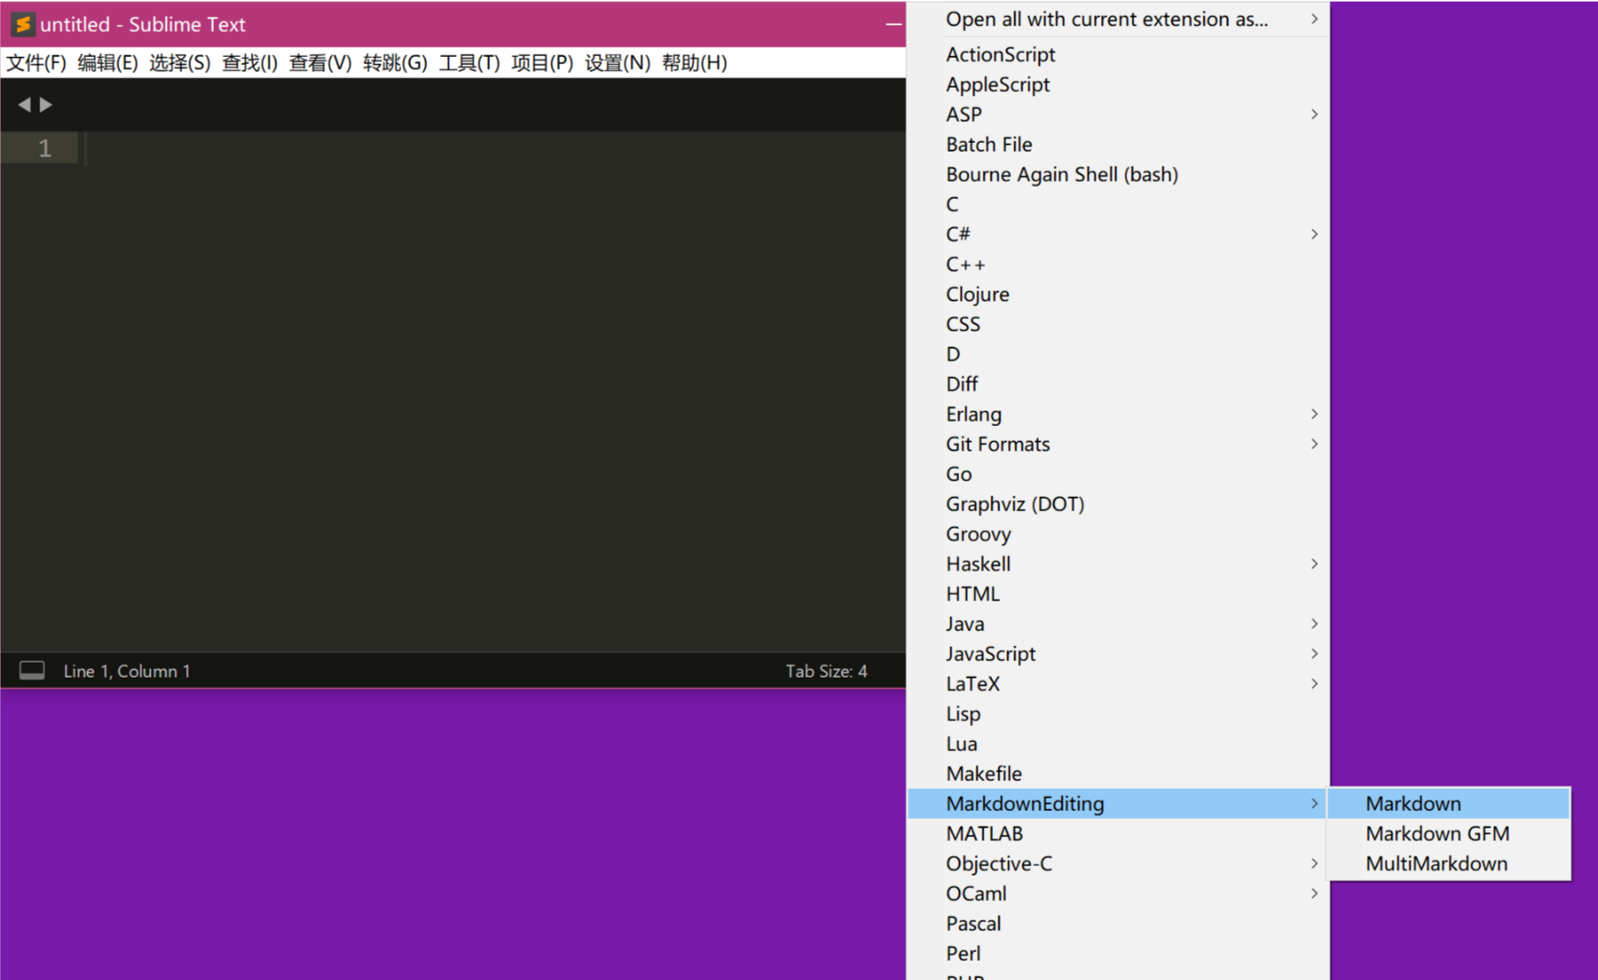Select Perl syntax
The image size is (1598, 980).
tap(1119, 953)
